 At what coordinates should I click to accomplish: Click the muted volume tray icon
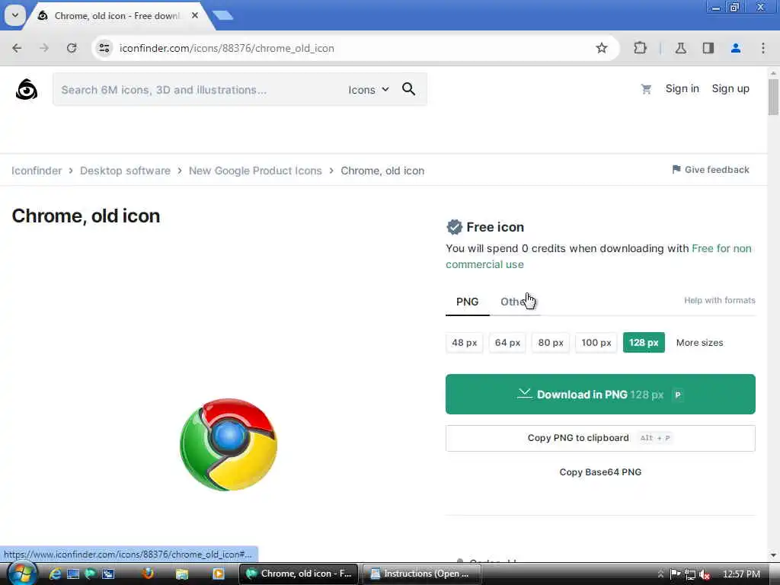(705, 574)
